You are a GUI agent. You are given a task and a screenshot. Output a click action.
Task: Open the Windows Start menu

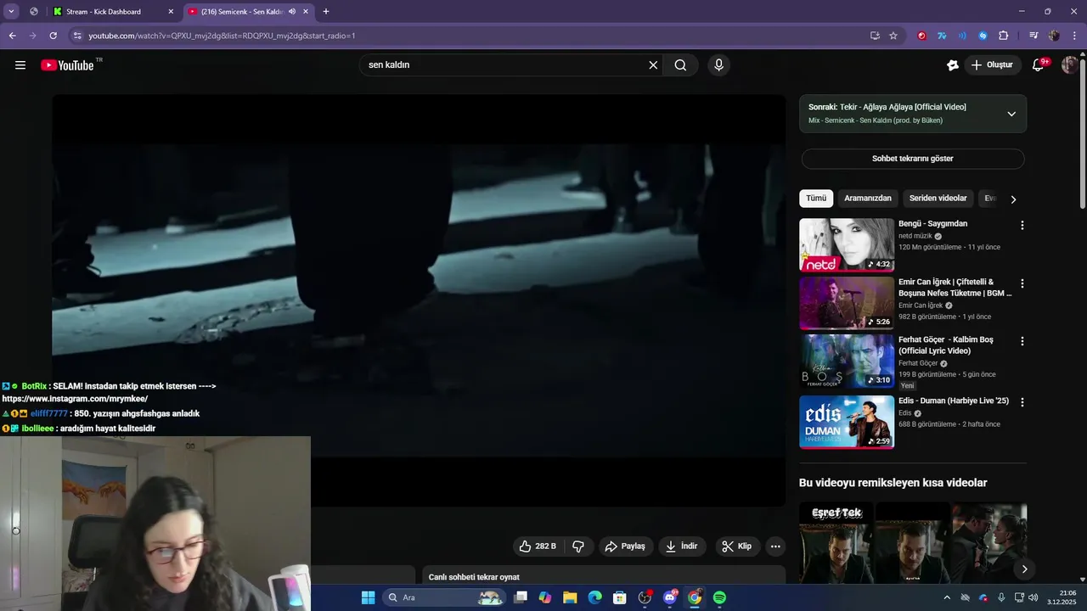(368, 597)
